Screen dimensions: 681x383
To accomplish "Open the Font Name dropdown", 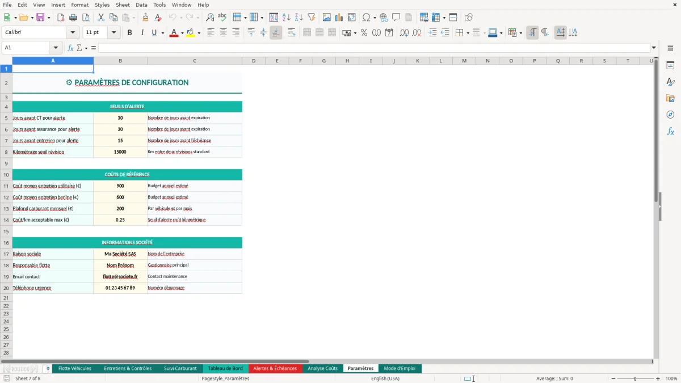I will [x=72, y=33].
